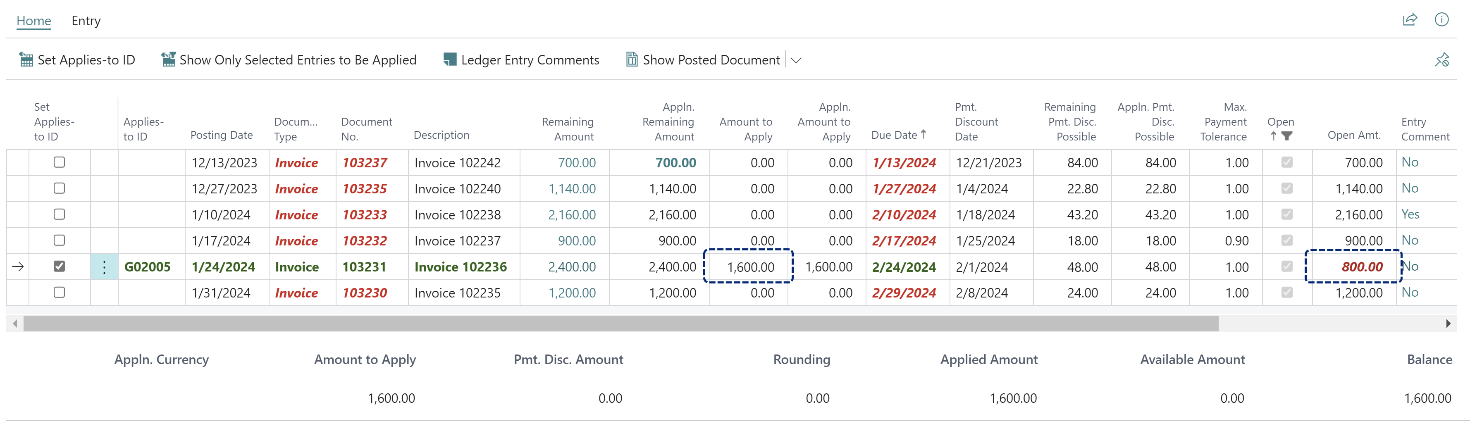This screenshot has height=426, width=1470.
Task: Open remaining amount 1,140.00 link
Action: pos(572,189)
